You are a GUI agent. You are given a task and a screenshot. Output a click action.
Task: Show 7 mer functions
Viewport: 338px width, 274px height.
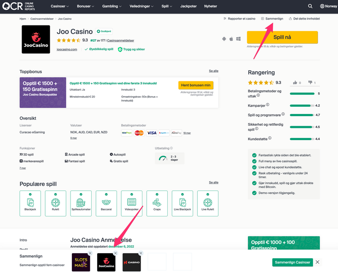click(x=23, y=168)
